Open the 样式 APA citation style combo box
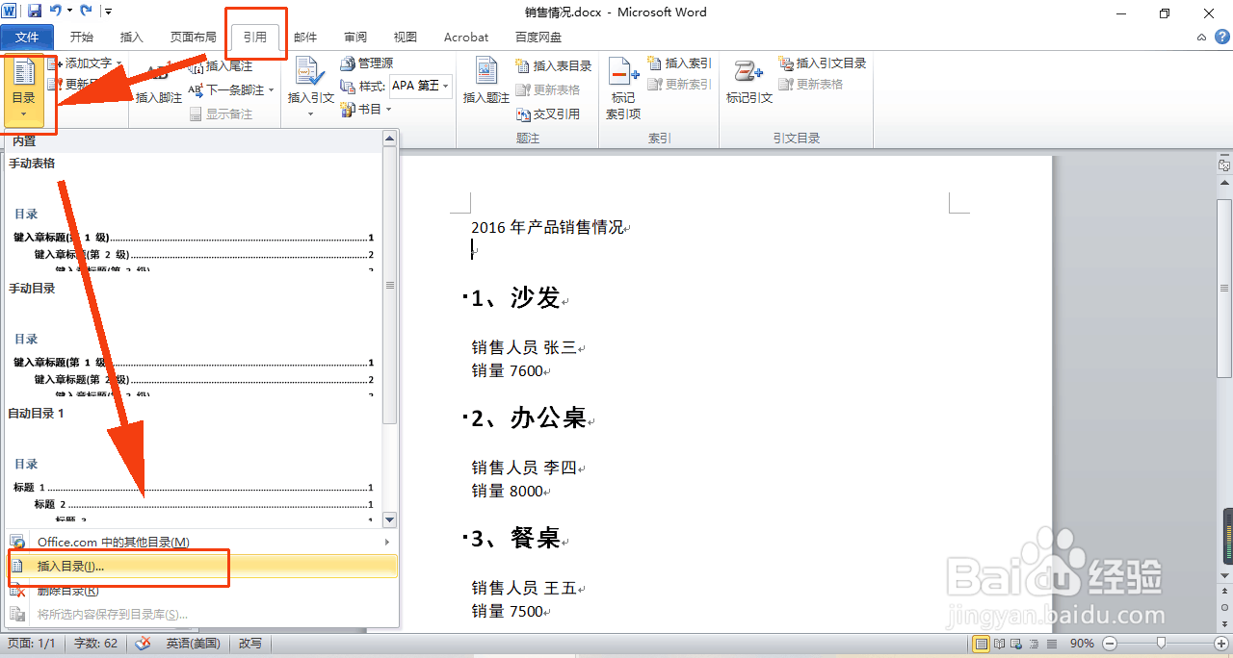This screenshot has height=658, width=1233. pos(420,86)
